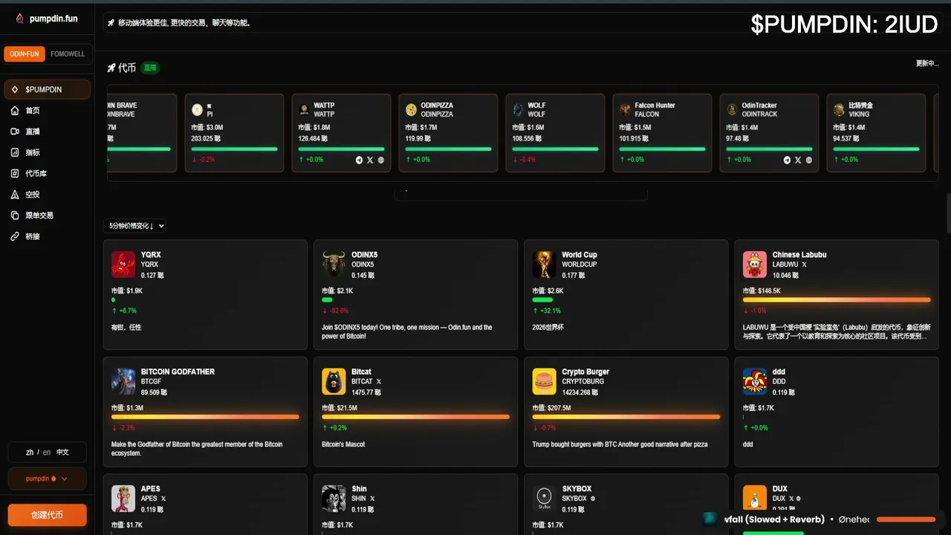Click the Chinese Labubu token image
This screenshot has width=951, height=535.
pyautogui.click(x=755, y=265)
